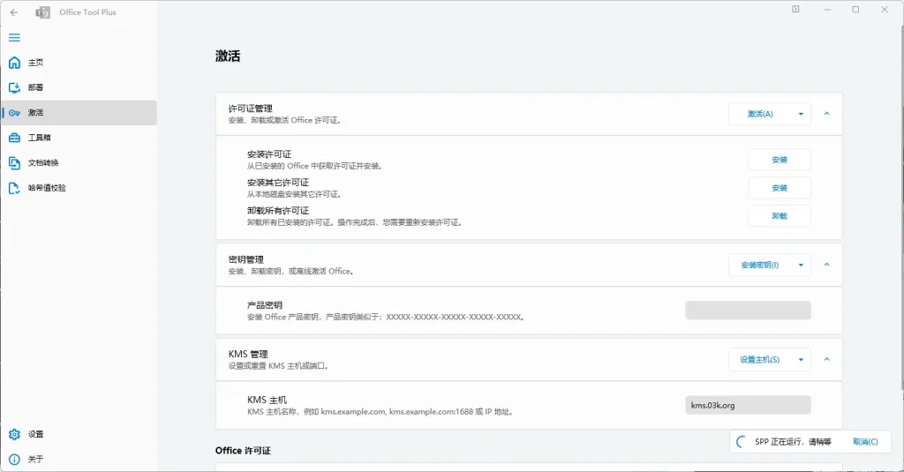Click the KMS 管理 header text

pos(248,354)
